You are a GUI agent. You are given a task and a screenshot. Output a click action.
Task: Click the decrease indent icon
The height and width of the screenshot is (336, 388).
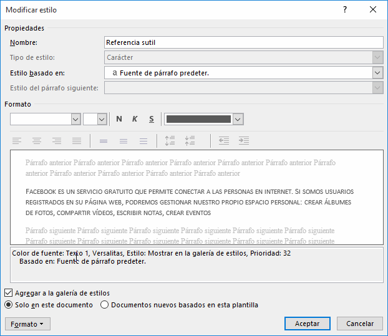coord(223,141)
